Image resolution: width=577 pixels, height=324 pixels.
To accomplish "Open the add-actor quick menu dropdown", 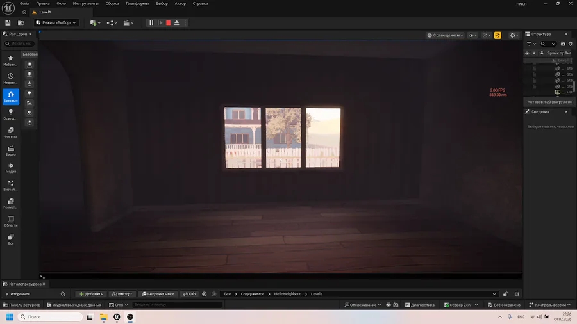I will (95, 23).
